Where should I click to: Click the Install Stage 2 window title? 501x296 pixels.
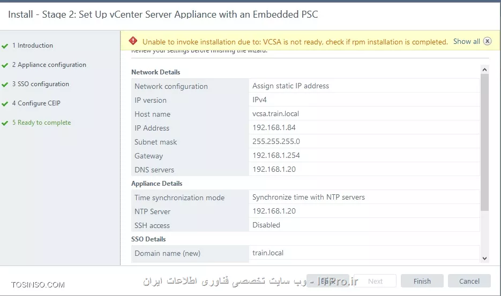[163, 14]
